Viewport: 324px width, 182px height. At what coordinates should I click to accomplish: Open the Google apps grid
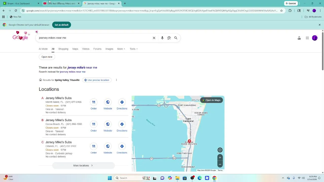pos(307,38)
